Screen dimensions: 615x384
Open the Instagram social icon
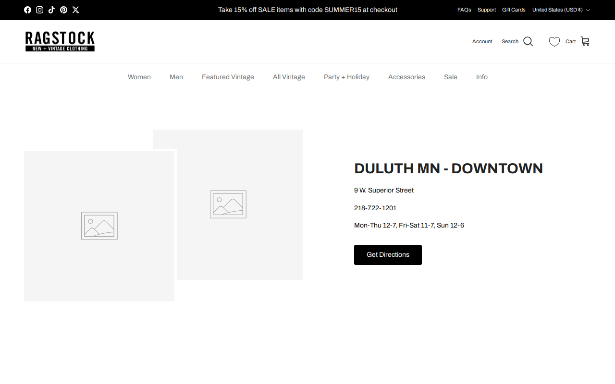pos(39,10)
